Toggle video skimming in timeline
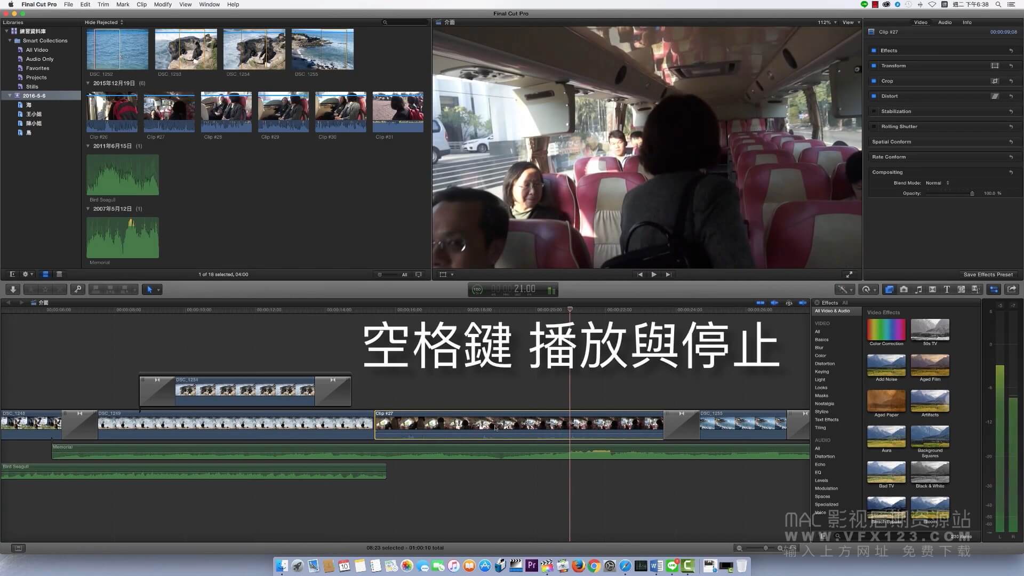The width and height of the screenshot is (1024, 576). pos(761,302)
